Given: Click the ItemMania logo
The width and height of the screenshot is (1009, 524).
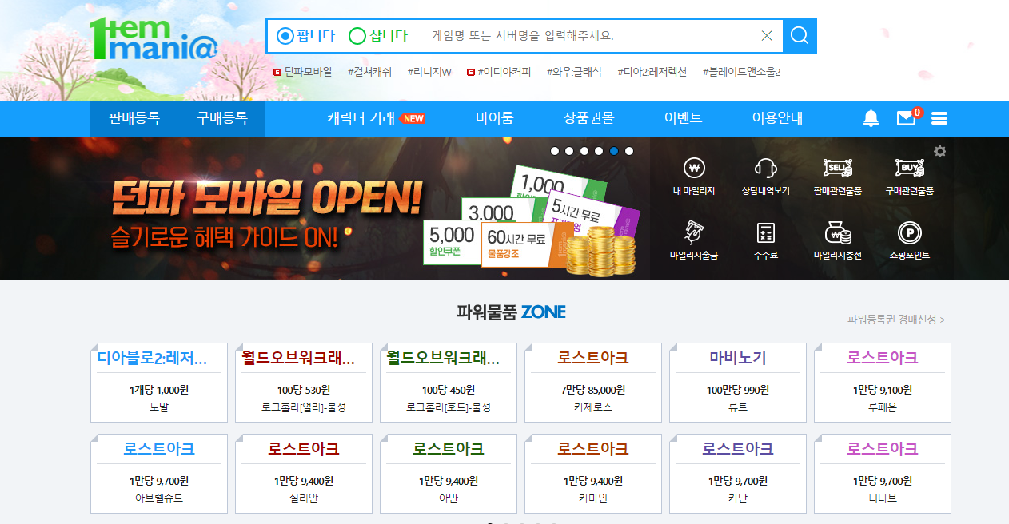Looking at the screenshot, I should (x=154, y=39).
